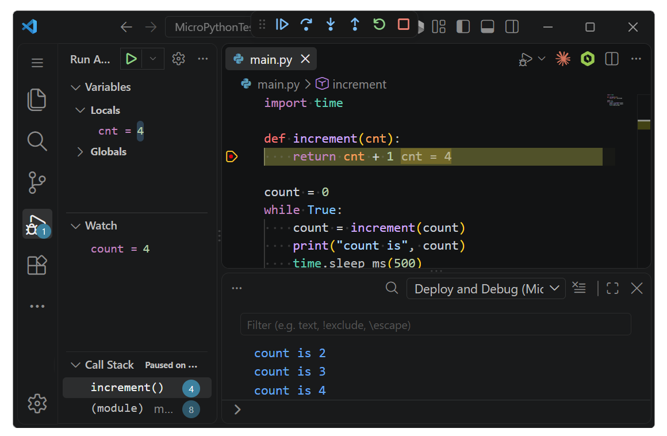Toggle the secondary side bar visibility
Image resolution: width=667 pixels, height=436 pixels.
pos(512,27)
